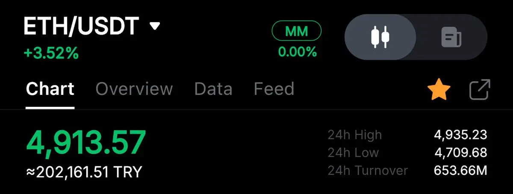
Task: Click the green MM badge
Action: tap(297, 31)
